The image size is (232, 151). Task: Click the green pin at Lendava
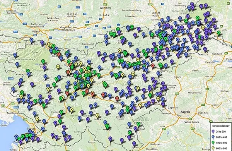pos(219,33)
